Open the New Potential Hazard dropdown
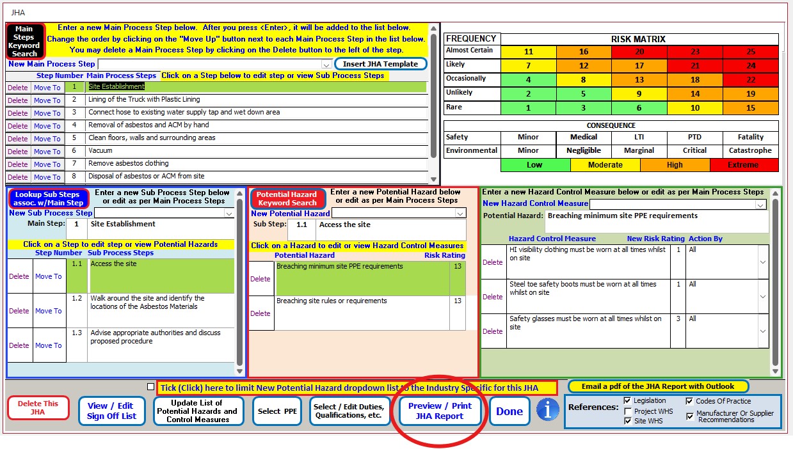Screen dimensions: 793x449 click(460, 214)
